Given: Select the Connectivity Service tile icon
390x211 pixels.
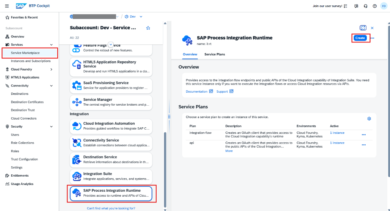Looking at the screenshot, I should coord(77,143).
